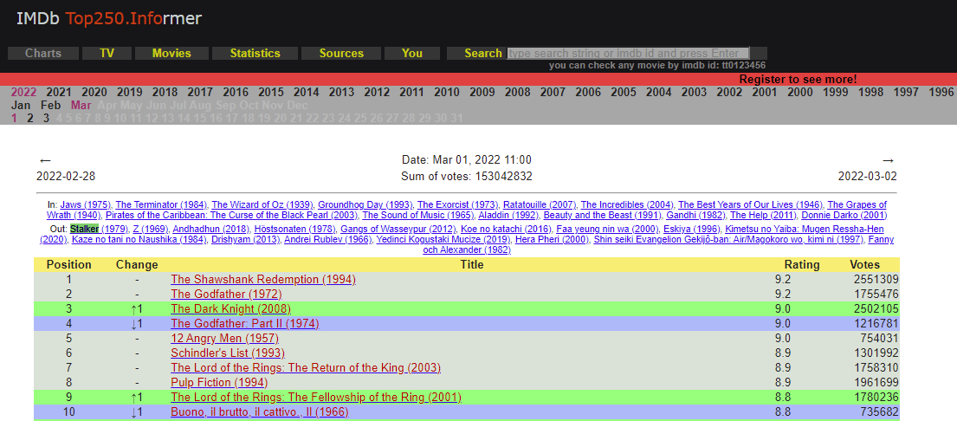Click Register to see more link
Screen dimensions: 957x421
[x=797, y=79]
